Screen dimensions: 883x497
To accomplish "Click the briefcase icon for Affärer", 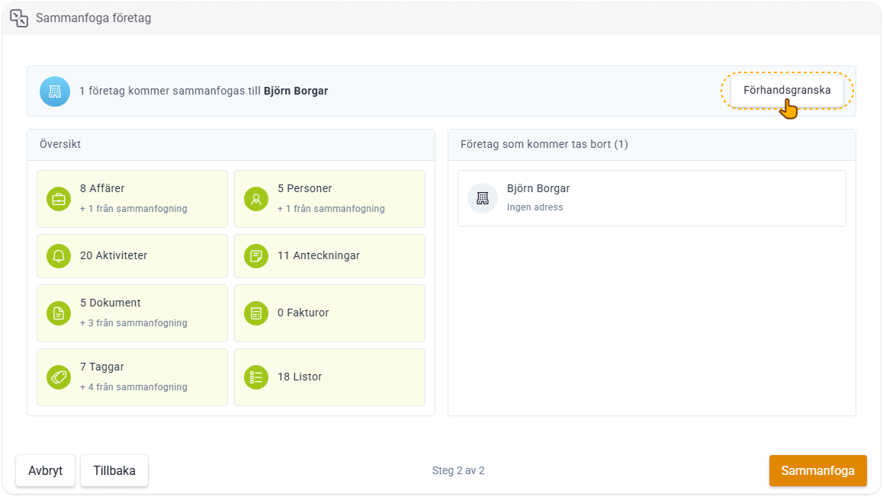I will [59, 199].
